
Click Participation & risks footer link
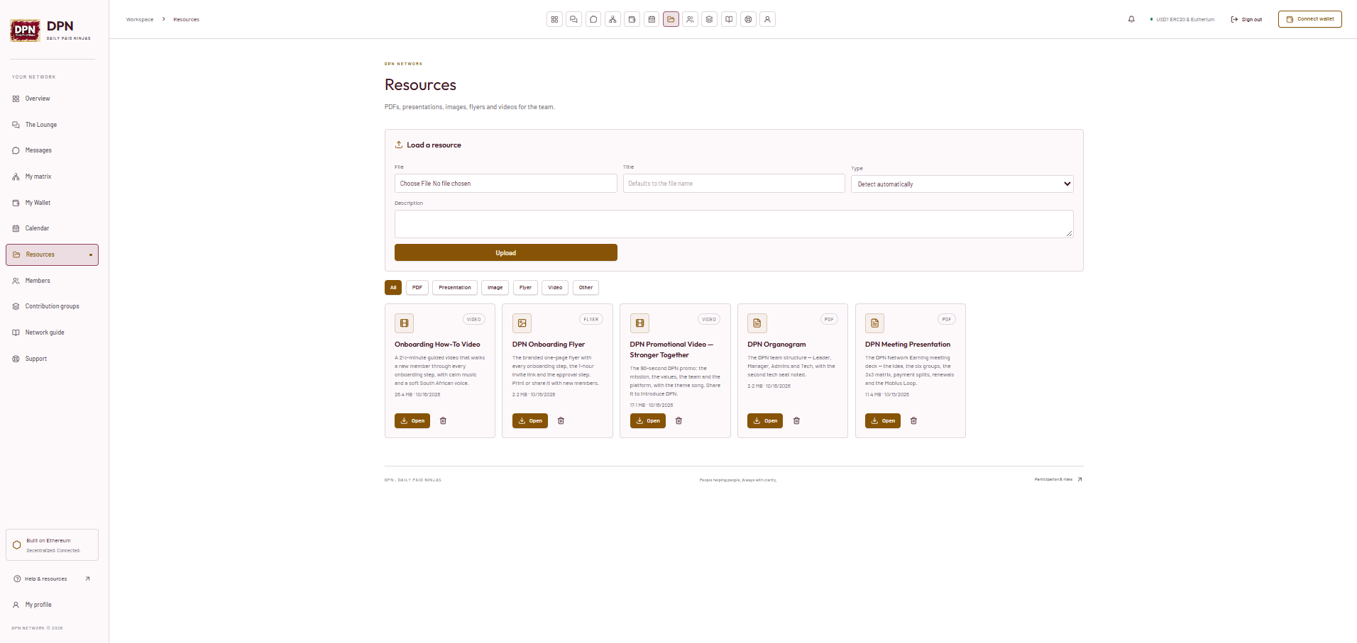click(1058, 479)
